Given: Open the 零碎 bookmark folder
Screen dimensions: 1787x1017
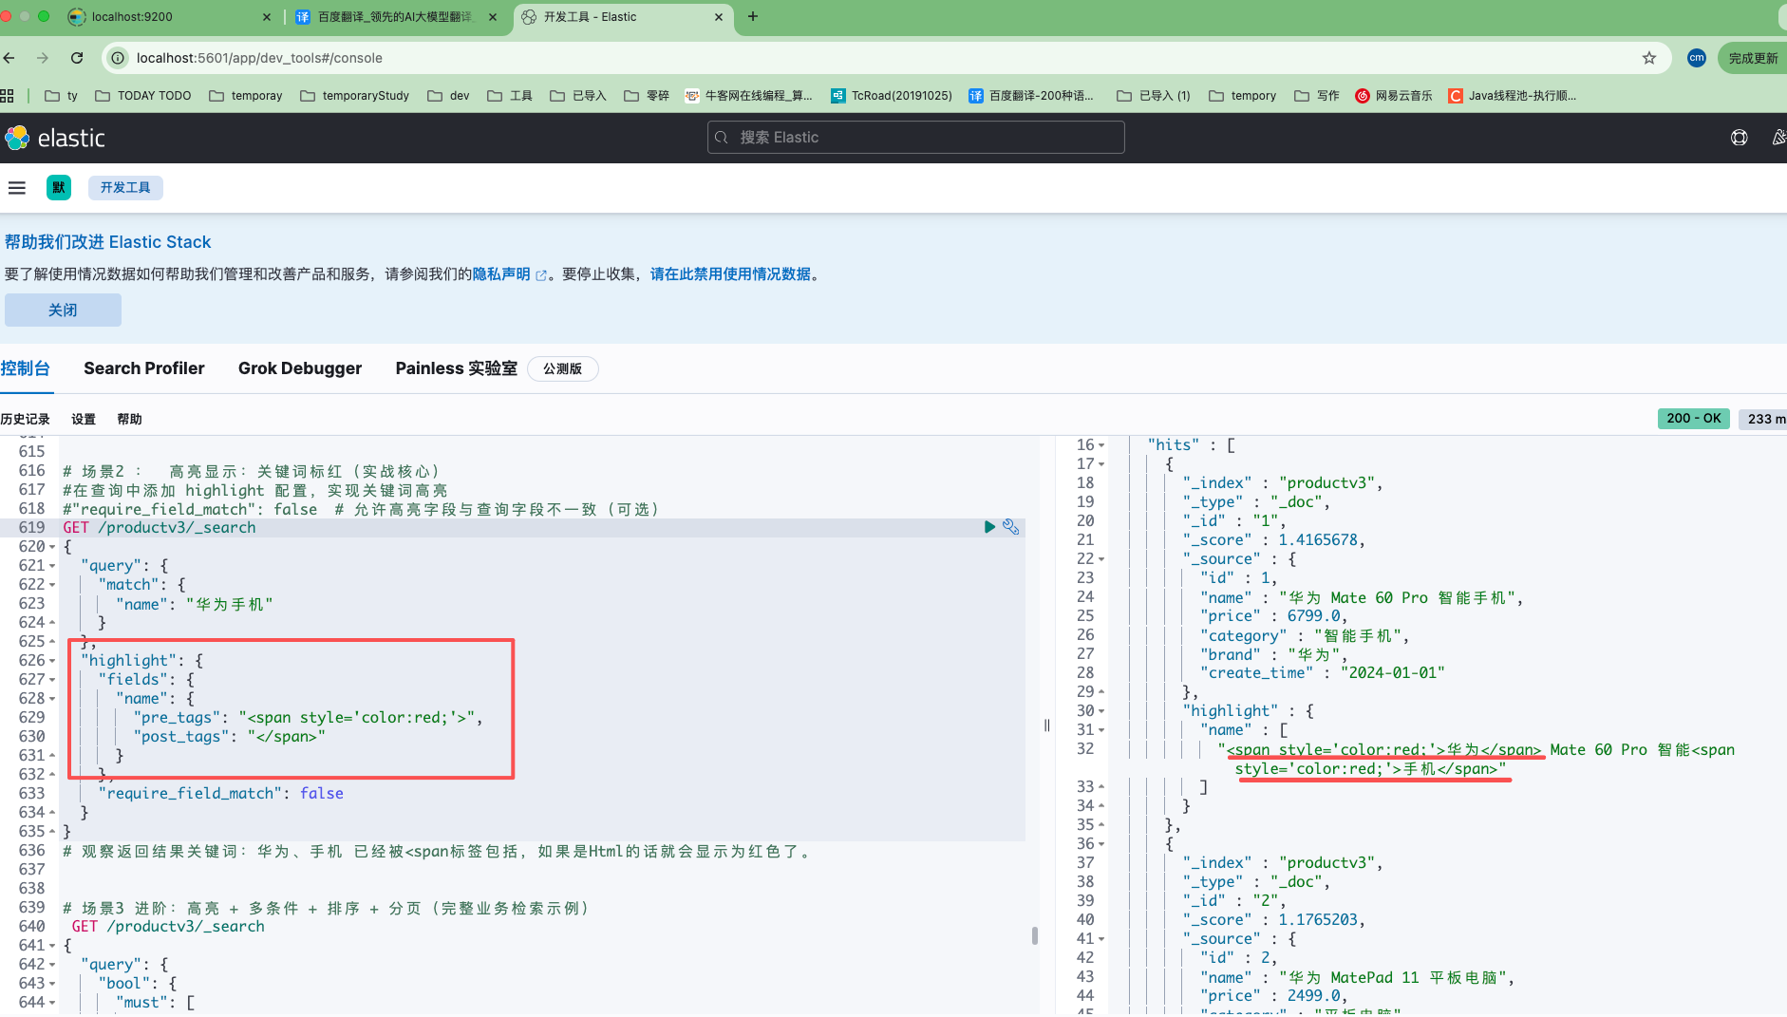Looking at the screenshot, I should click(647, 95).
